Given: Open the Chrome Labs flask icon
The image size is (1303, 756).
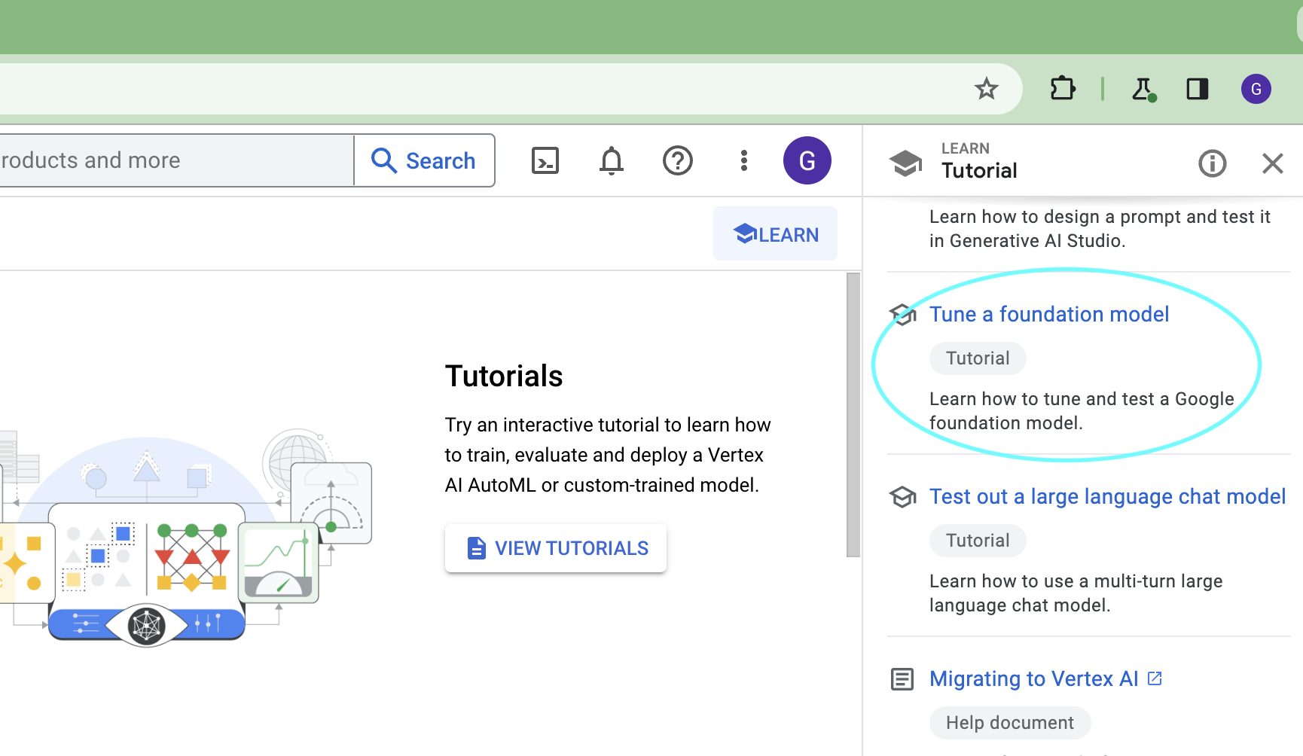Looking at the screenshot, I should click(1143, 89).
